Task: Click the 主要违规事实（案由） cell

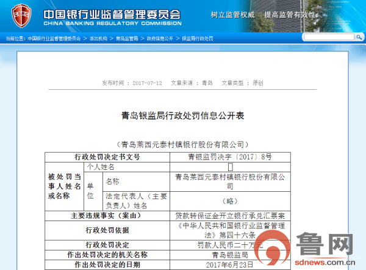Action: (x=107, y=216)
